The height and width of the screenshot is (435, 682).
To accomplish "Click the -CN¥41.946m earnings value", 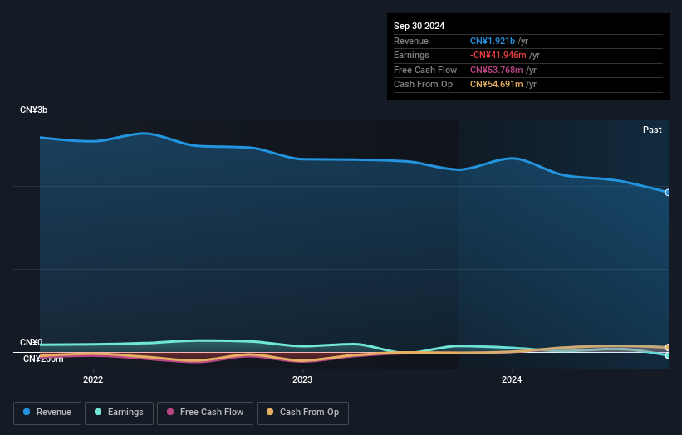I will [x=498, y=55].
